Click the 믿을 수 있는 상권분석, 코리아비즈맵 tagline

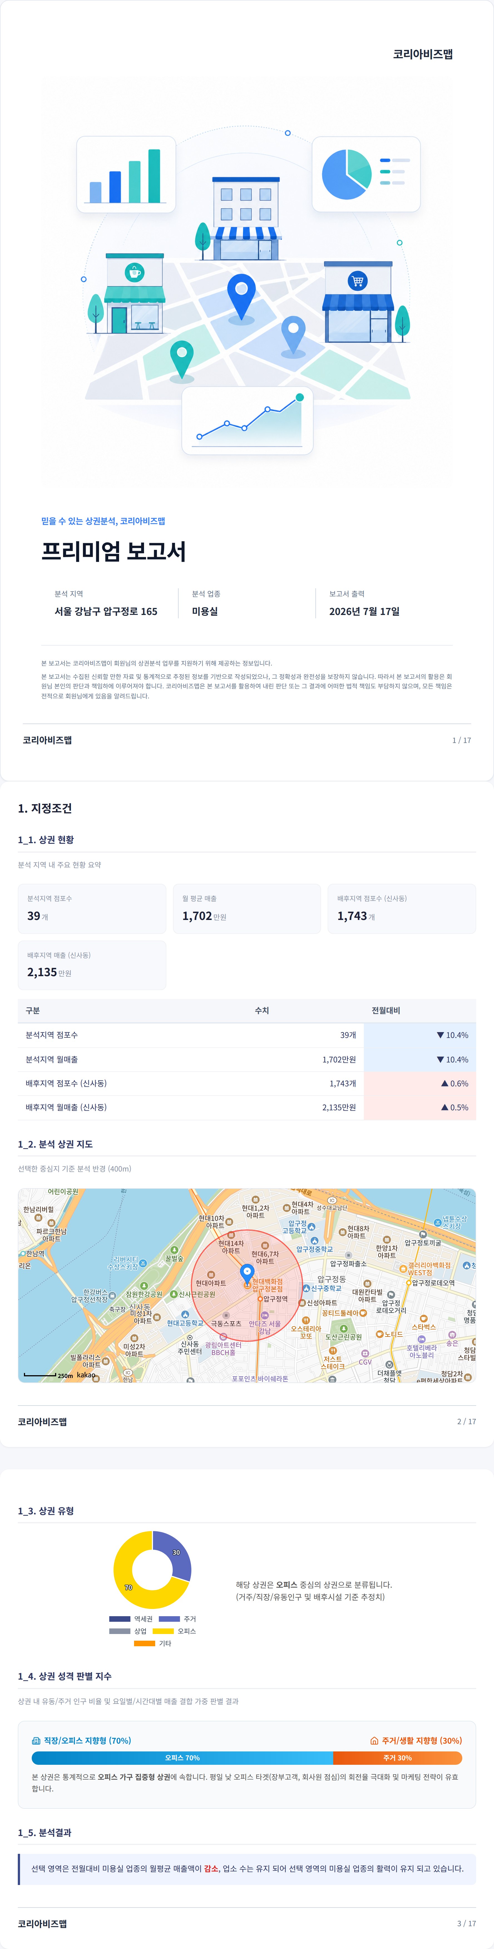click(x=103, y=521)
